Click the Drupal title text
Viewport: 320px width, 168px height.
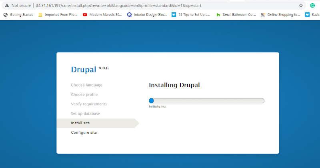(84, 70)
